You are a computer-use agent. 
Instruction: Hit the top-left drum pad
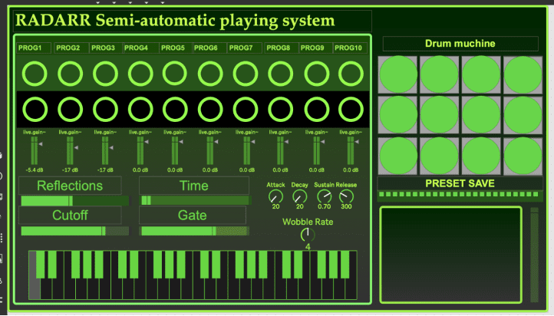pyautogui.click(x=398, y=74)
